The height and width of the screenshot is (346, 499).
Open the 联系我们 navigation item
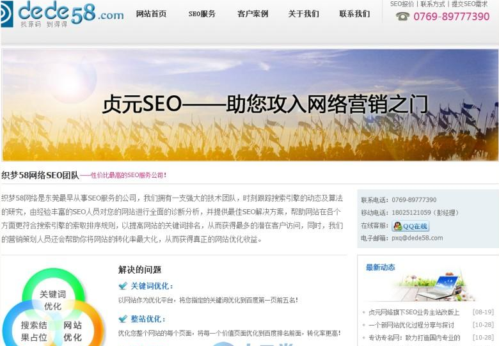354,14
